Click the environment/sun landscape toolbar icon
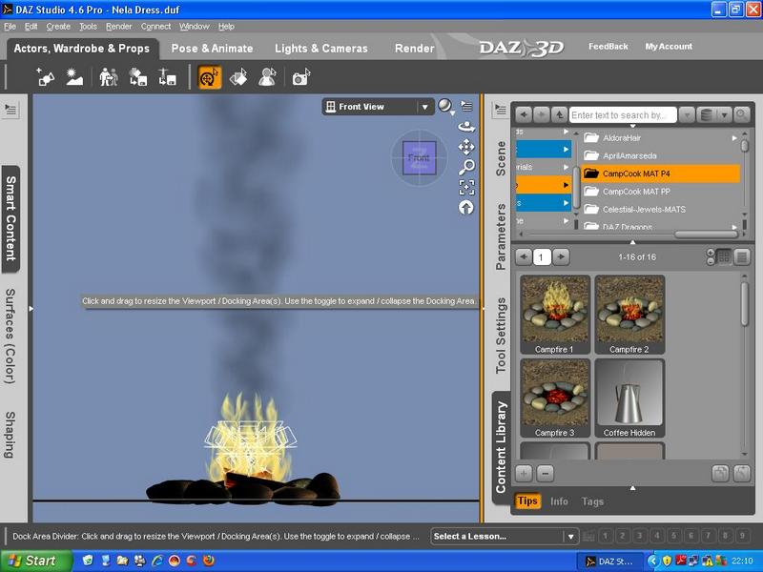This screenshot has width=763, height=572. click(x=74, y=77)
